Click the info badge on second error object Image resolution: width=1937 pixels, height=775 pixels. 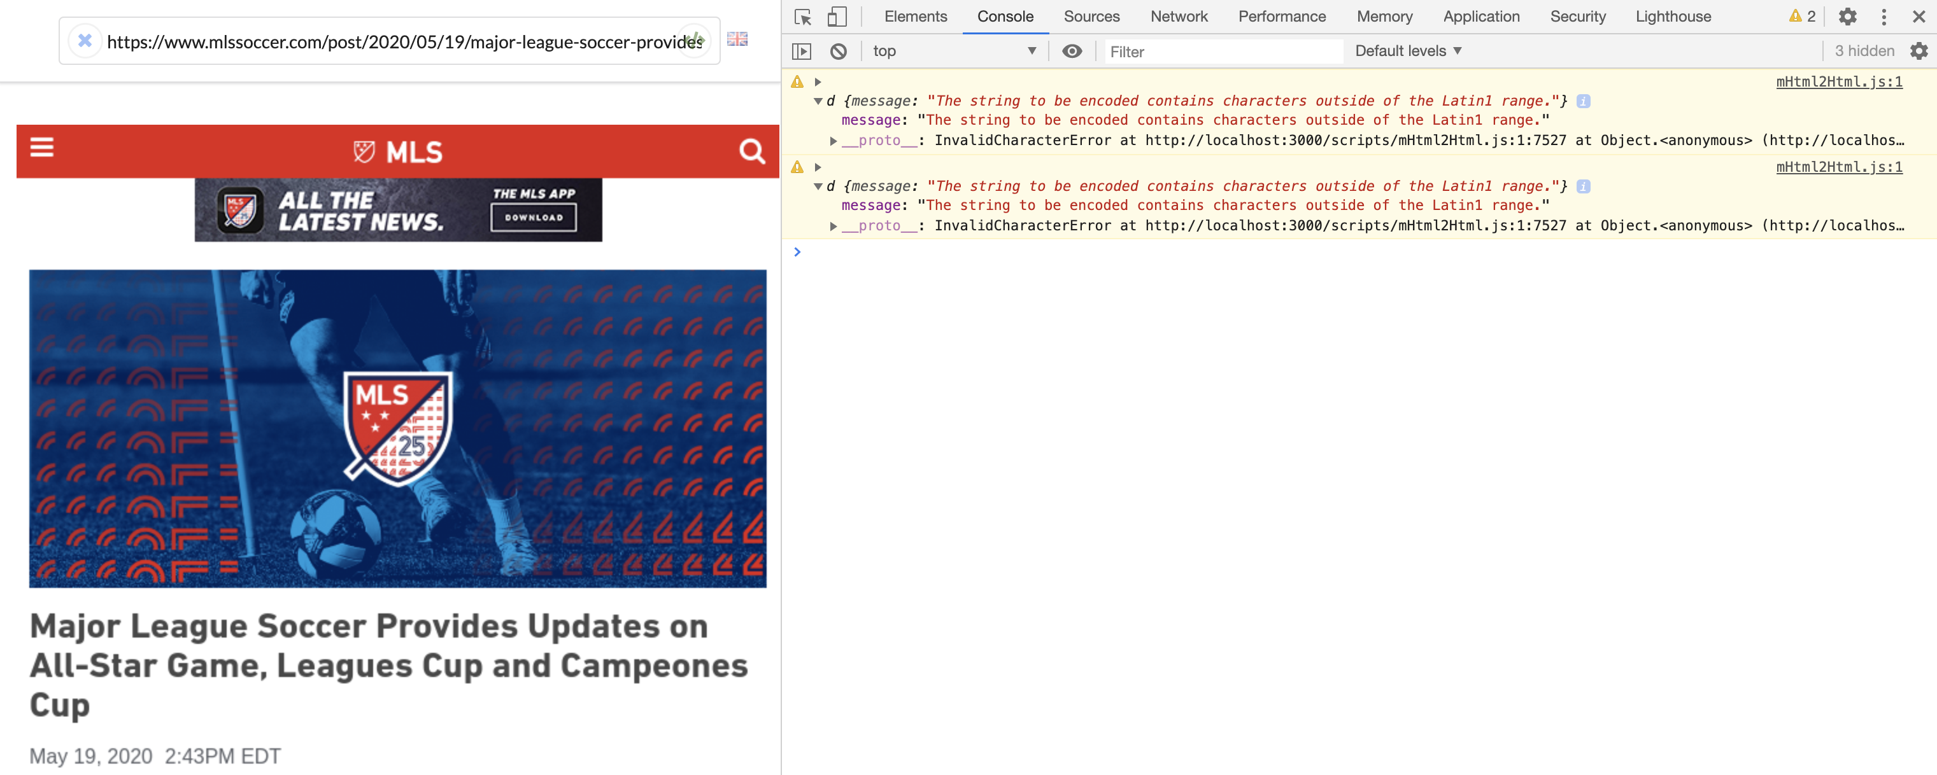click(1584, 186)
